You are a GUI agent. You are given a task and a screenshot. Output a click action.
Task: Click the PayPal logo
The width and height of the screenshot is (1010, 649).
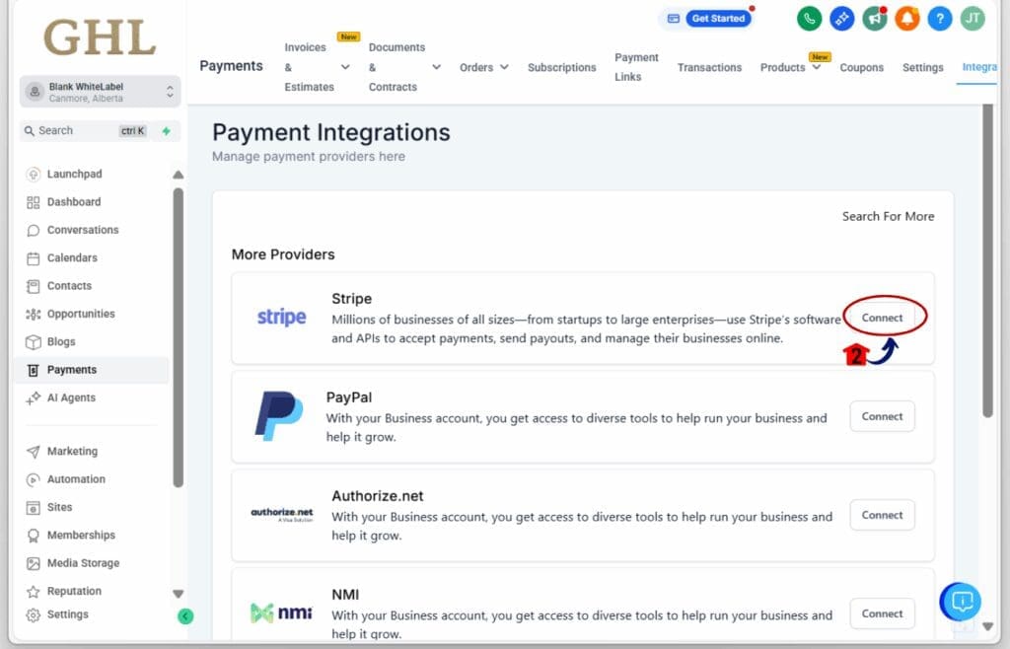[279, 416]
